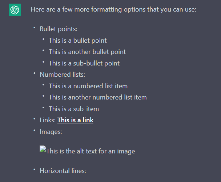Click 'This is a bullet point' text
The height and width of the screenshot is (182, 221).
[78, 41]
